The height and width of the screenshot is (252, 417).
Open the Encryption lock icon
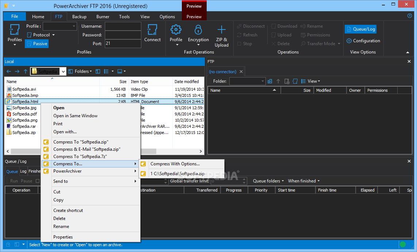(198, 30)
